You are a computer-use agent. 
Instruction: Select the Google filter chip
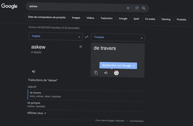coord(123,18)
